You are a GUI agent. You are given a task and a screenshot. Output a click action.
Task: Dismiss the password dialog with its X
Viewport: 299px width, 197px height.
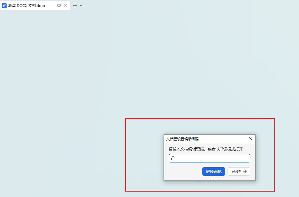[251, 139]
